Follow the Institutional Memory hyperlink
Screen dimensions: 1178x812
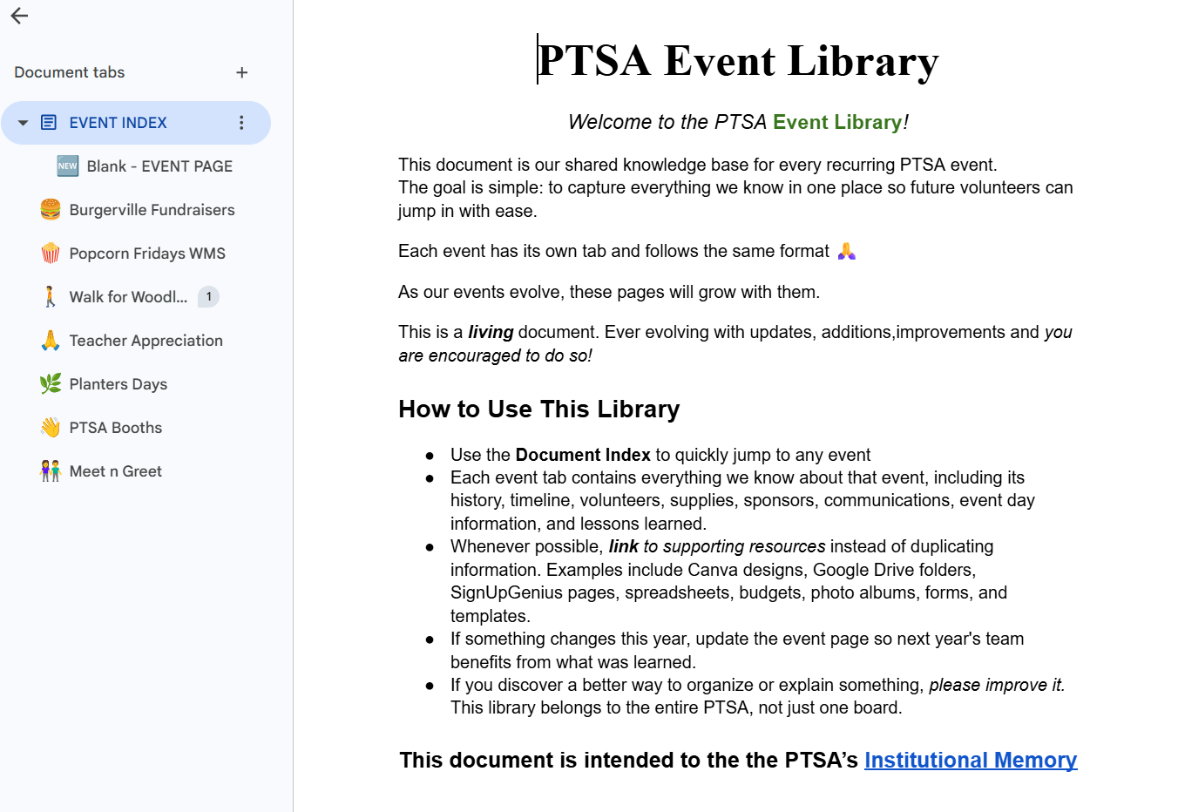[971, 761]
